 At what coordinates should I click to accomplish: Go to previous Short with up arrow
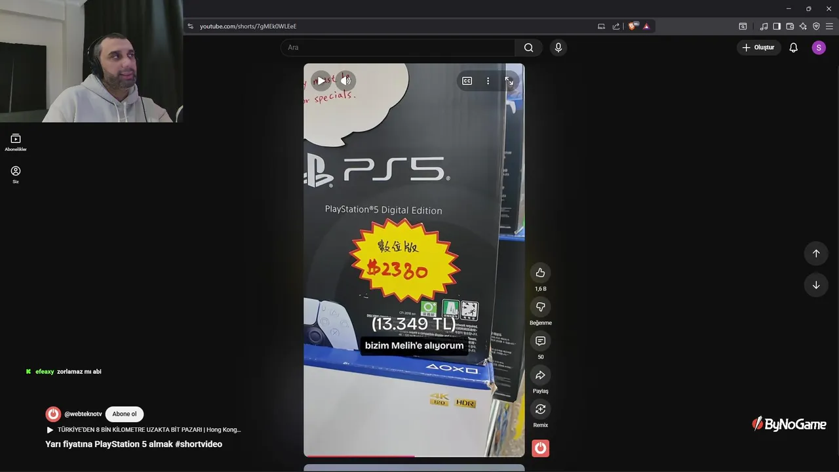pyautogui.click(x=816, y=254)
